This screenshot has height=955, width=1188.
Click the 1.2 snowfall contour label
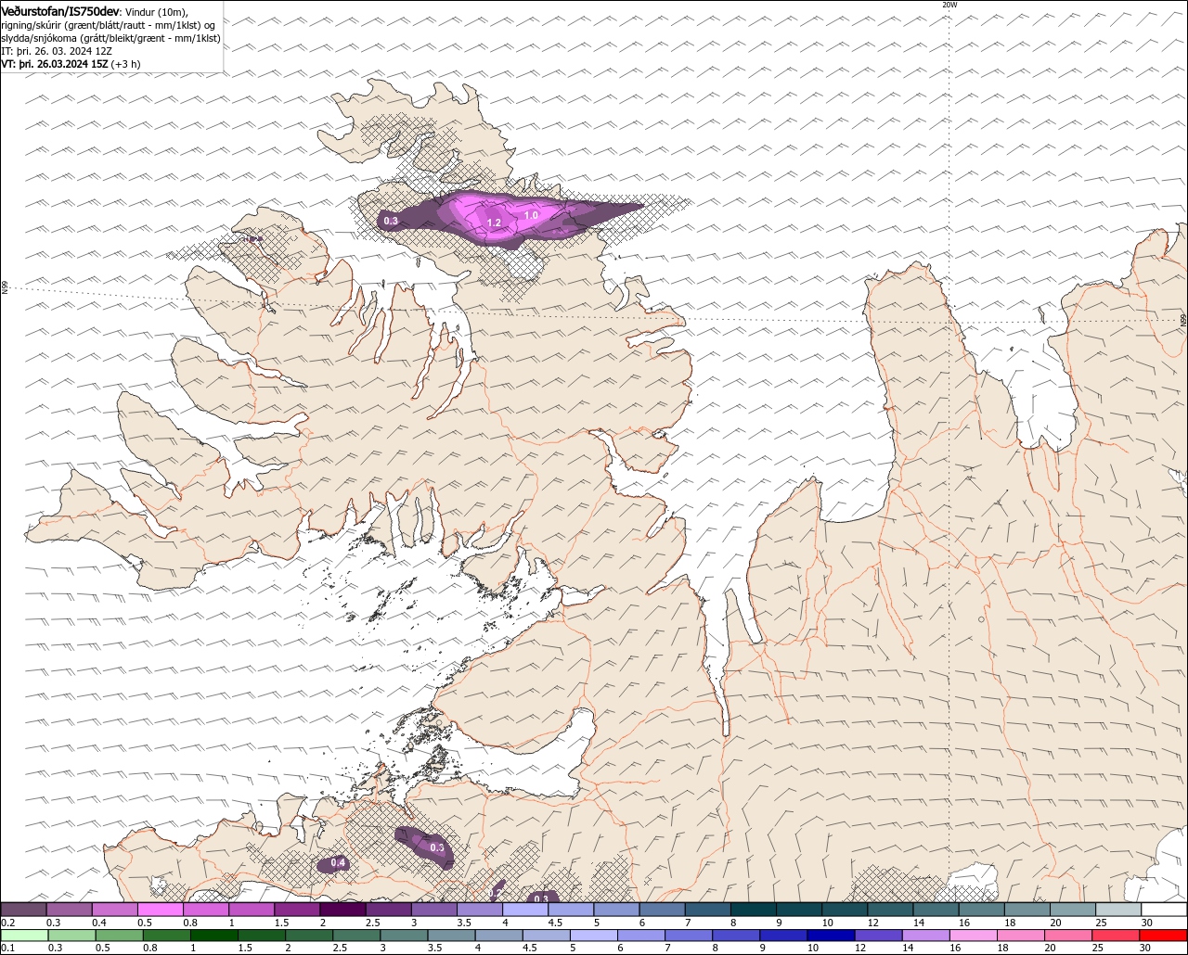[494, 223]
